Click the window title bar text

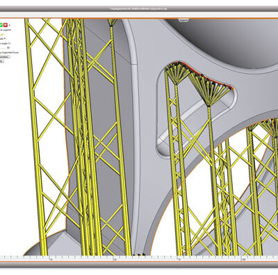[138, 9]
